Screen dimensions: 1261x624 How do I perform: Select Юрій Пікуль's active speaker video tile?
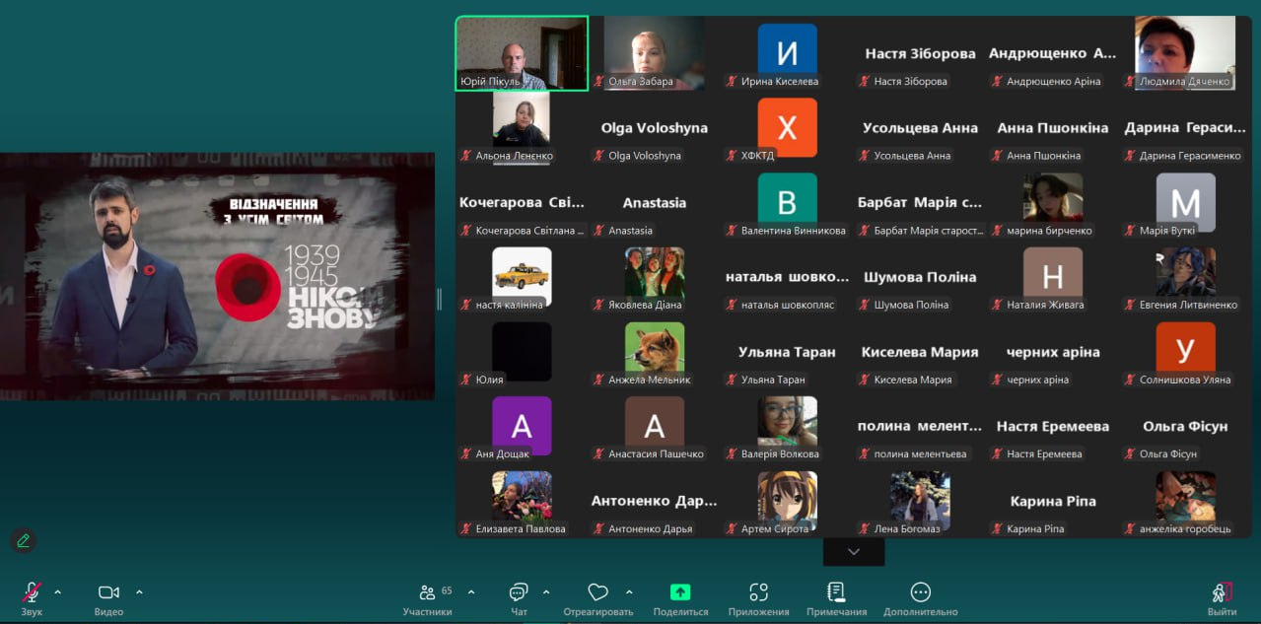tap(522, 53)
